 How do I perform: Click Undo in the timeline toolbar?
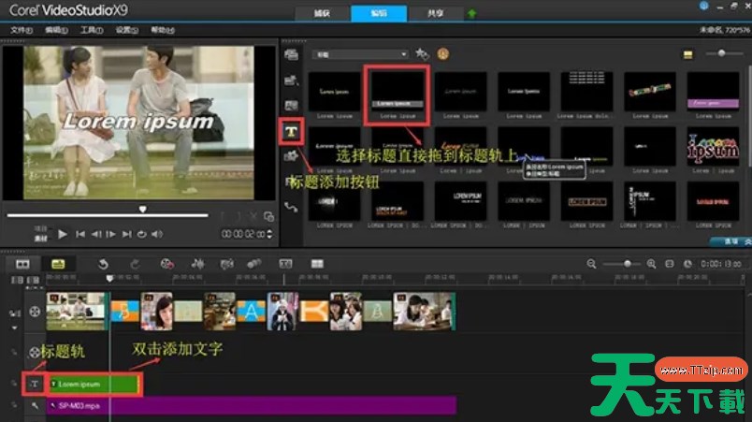pos(104,265)
